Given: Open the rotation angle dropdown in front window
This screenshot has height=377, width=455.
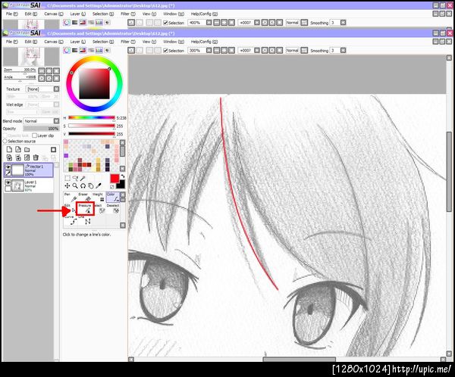Looking at the screenshot, I should point(257,51).
